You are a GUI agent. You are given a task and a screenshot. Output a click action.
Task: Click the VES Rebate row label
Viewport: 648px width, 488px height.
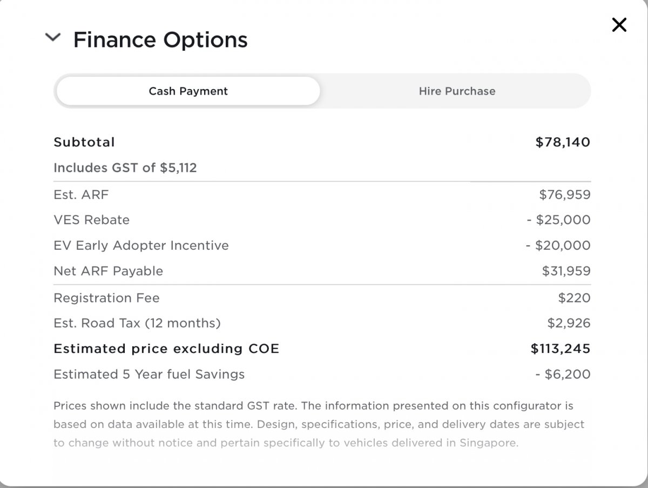click(92, 220)
